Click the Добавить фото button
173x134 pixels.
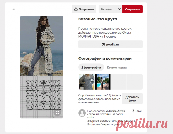point(132,99)
